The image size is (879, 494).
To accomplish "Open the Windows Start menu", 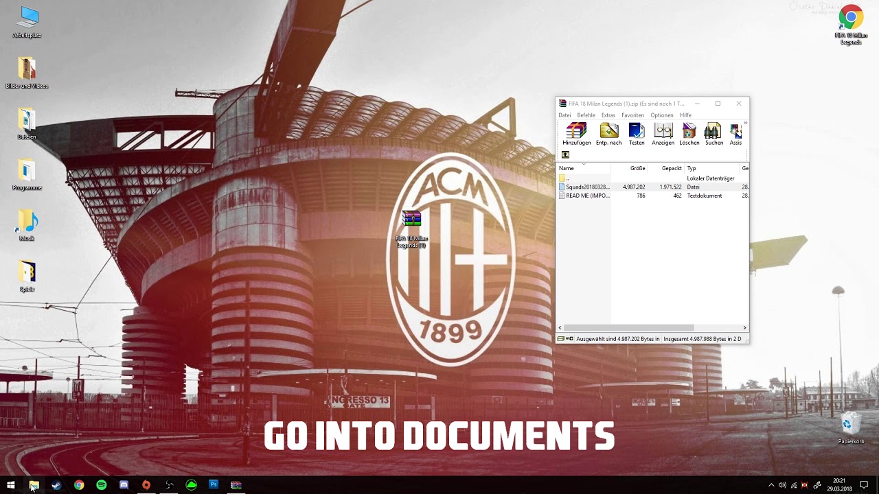I will tap(11, 485).
